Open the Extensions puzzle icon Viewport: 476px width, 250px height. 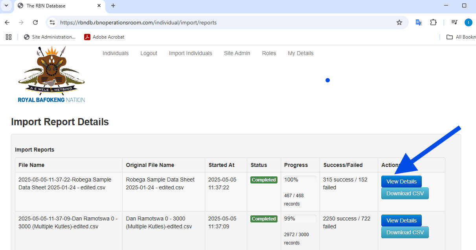pyautogui.click(x=433, y=22)
